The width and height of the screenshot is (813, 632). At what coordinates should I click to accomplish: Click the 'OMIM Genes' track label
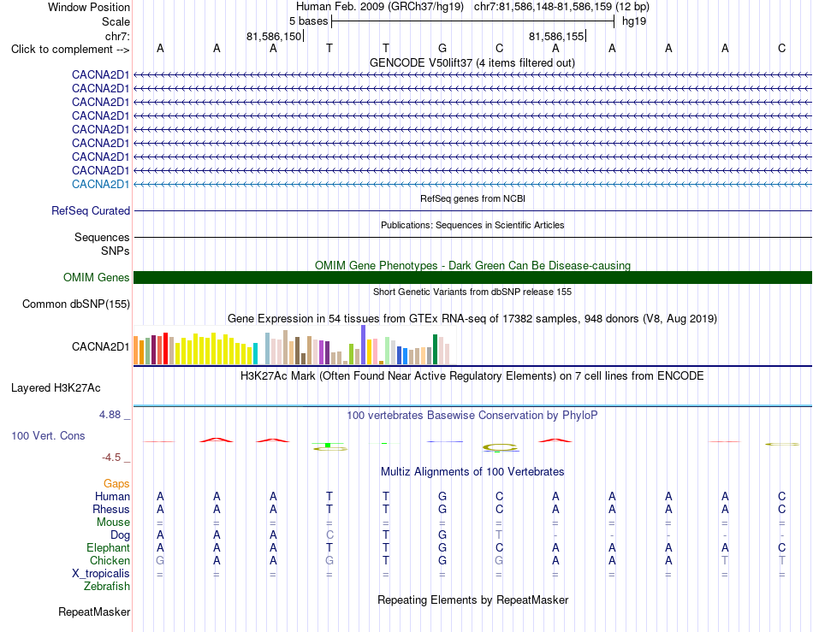96,278
